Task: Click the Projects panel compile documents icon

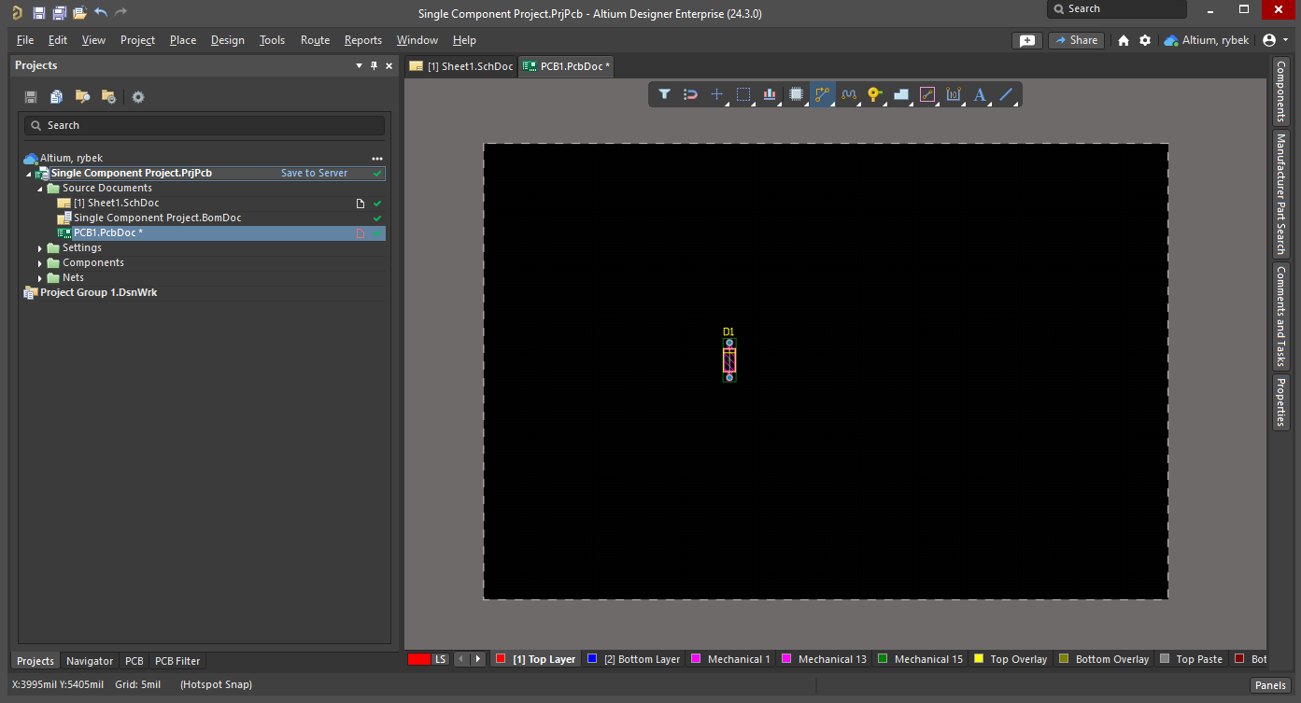Action: 57,96
